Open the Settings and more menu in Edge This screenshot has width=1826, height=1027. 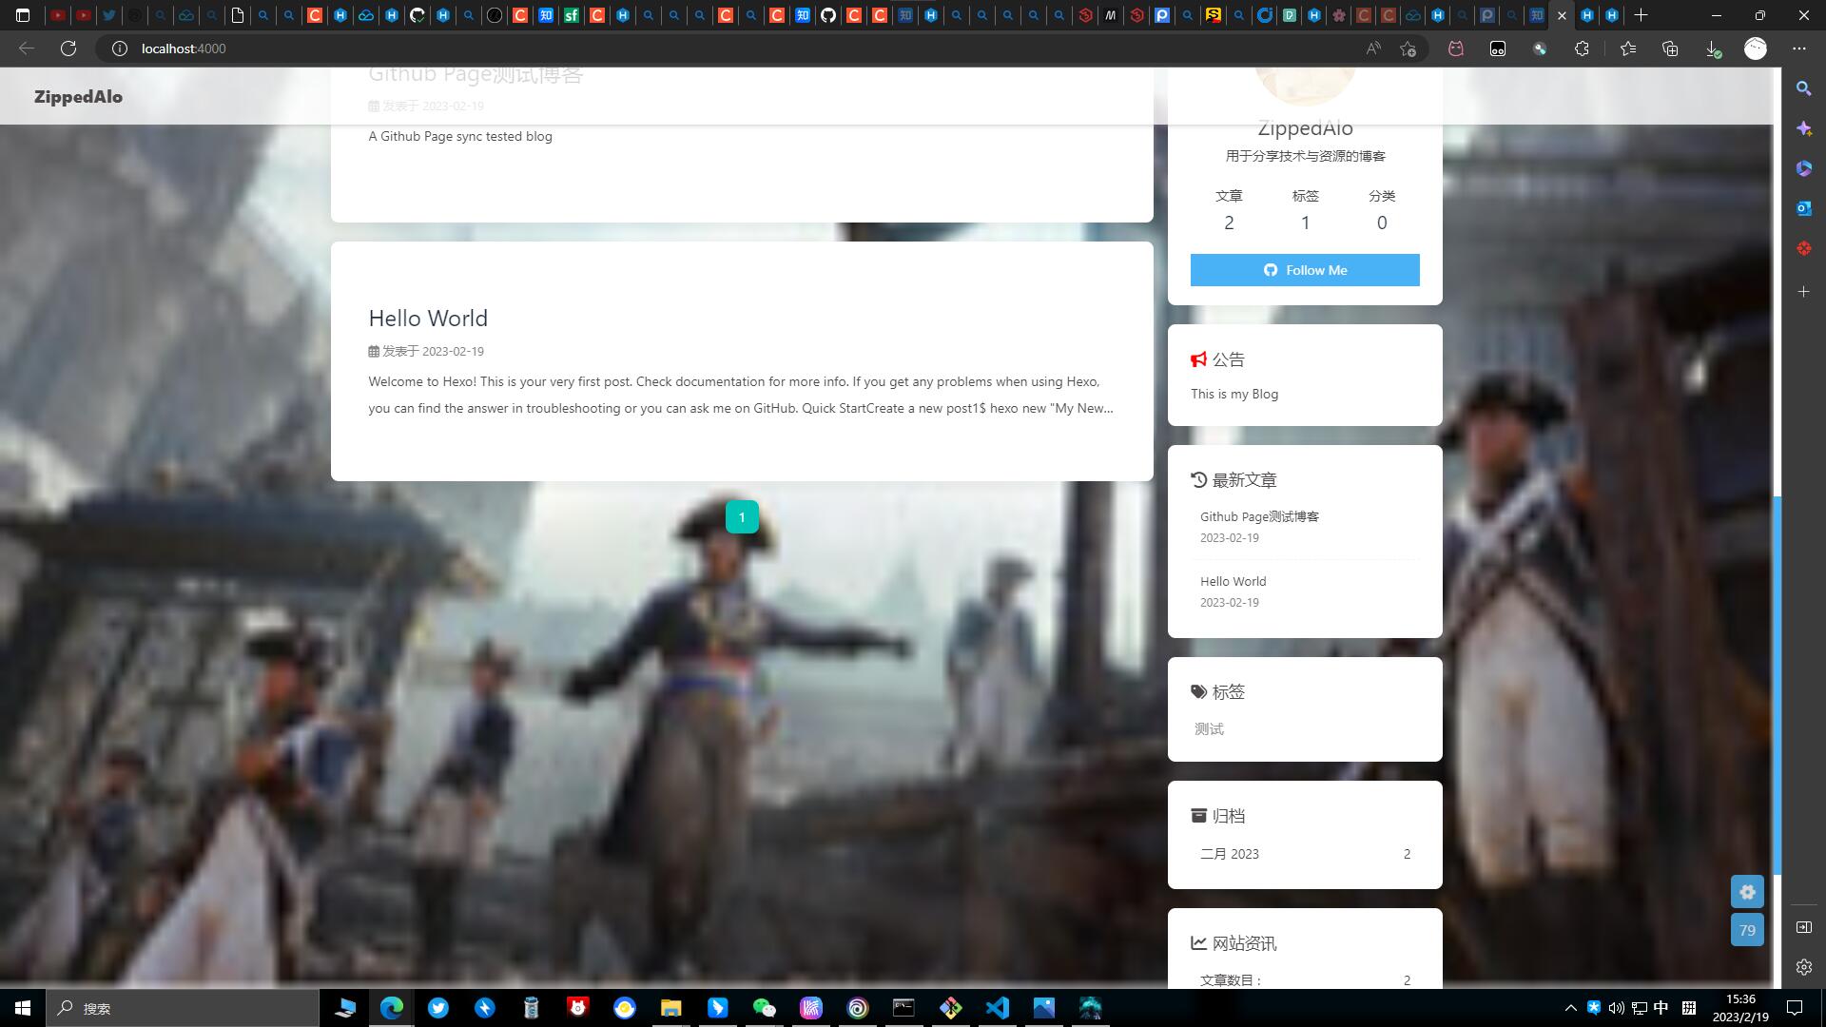1798,48
